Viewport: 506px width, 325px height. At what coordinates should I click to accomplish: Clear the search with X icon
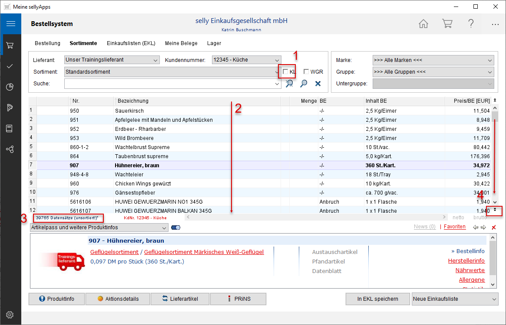click(318, 84)
